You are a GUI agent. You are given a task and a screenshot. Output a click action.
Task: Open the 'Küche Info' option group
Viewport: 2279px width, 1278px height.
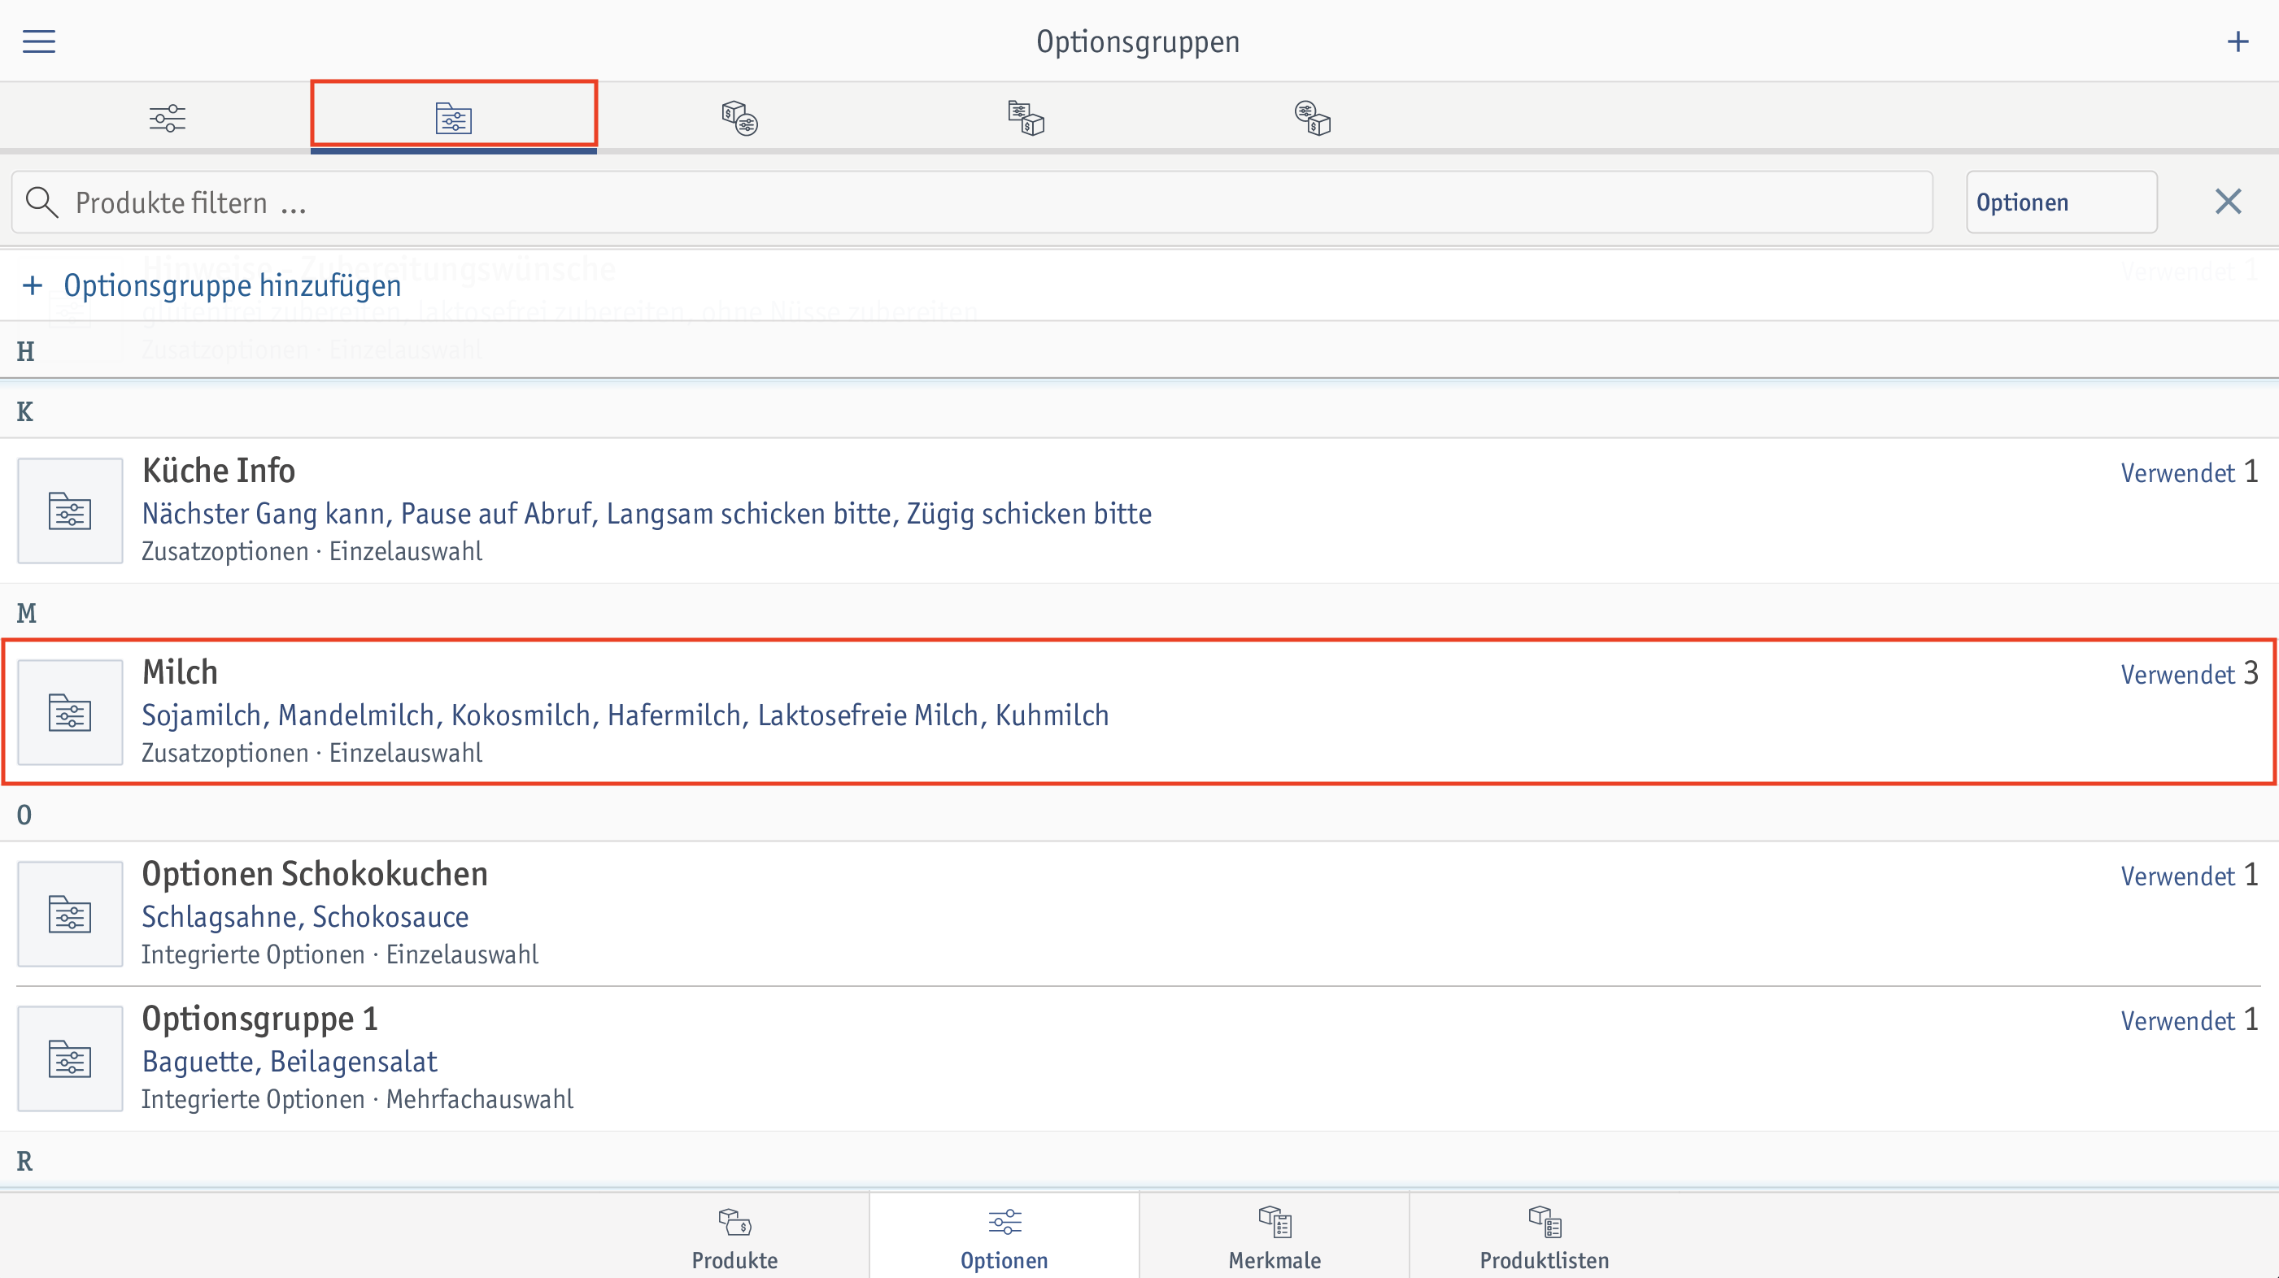click(1139, 511)
